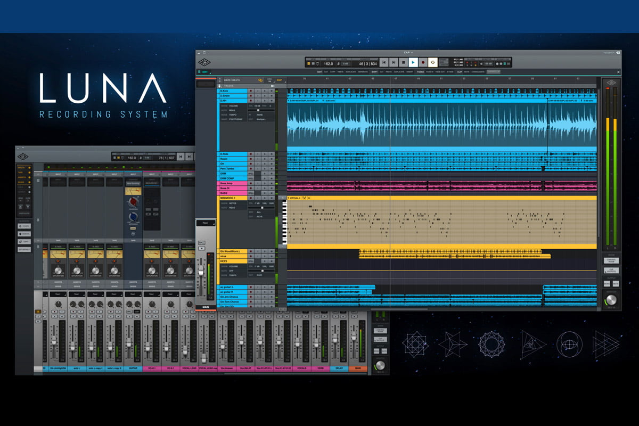The width and height of the screenshot is (639, 426).
Task: Toggle the EDIT panel button
Action: point(204,72)
